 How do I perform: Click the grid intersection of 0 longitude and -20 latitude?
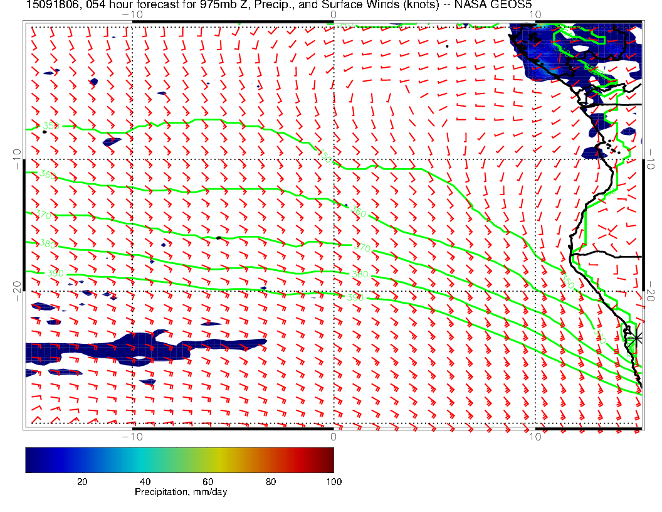pos(334,291)
